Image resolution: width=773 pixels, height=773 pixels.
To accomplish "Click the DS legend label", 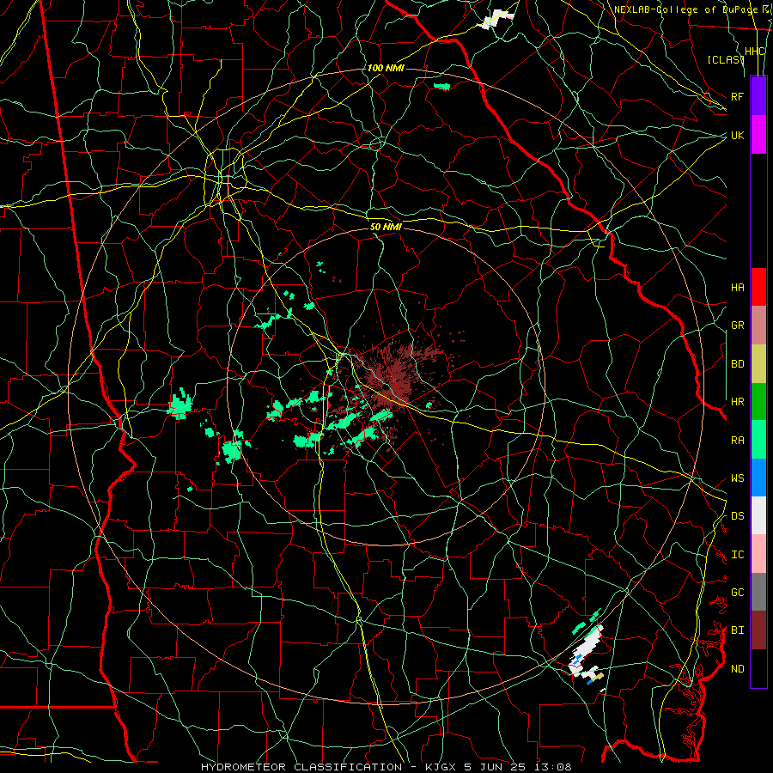I will [x=737, y=516].
